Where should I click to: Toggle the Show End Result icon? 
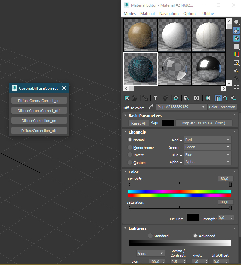click(x=218, y=98)
